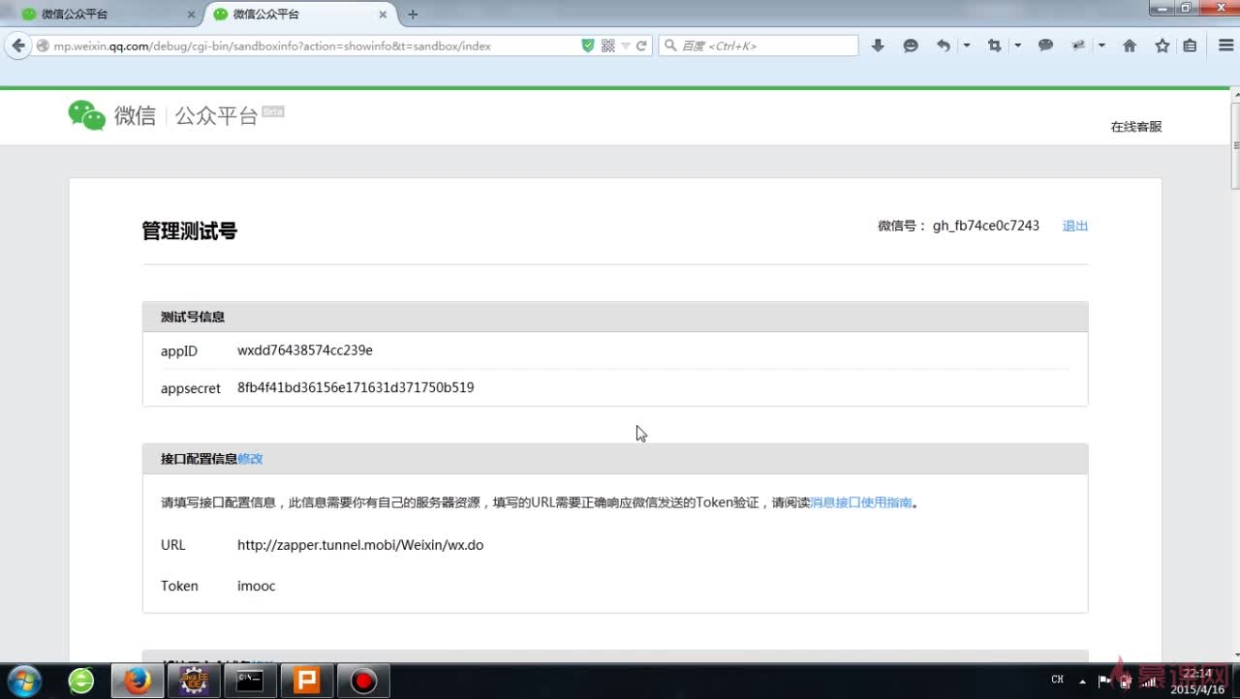The width and height of the screenshot is (1240, 699).
Task: Show bookmarks list clipboard icon
Action: coord(1190,46)
